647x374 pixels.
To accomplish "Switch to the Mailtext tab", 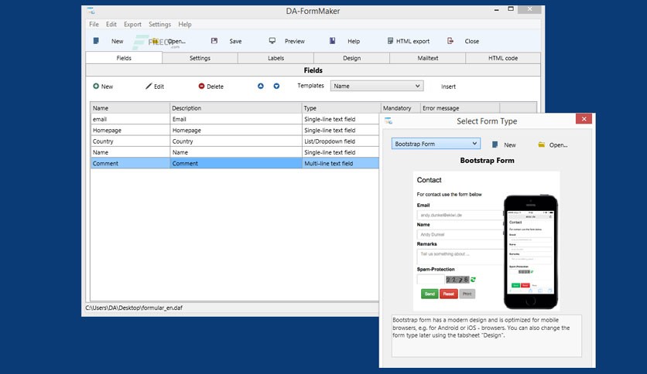I will point(427,58).
